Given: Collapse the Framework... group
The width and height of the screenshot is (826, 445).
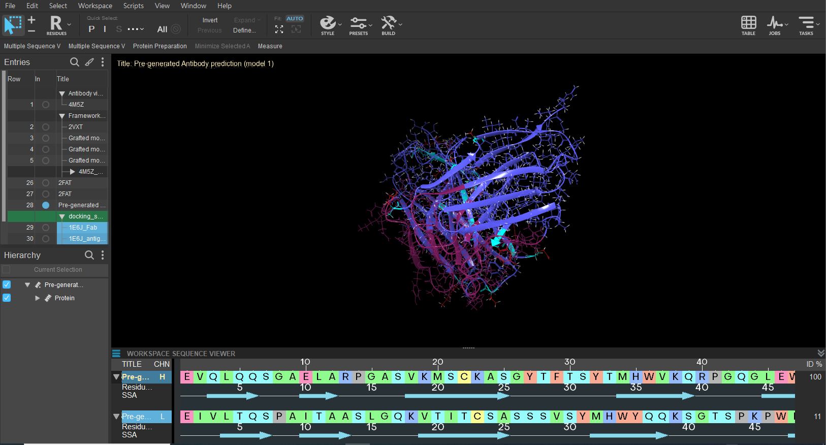Looking at the screenshot, I should (x=62, y=116).
